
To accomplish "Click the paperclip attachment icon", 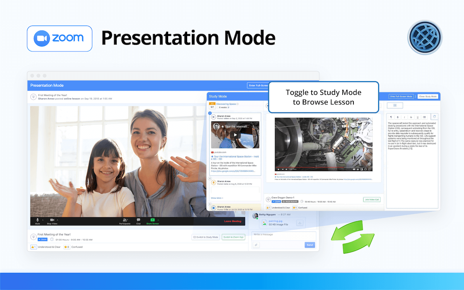I will click(256, 245).
